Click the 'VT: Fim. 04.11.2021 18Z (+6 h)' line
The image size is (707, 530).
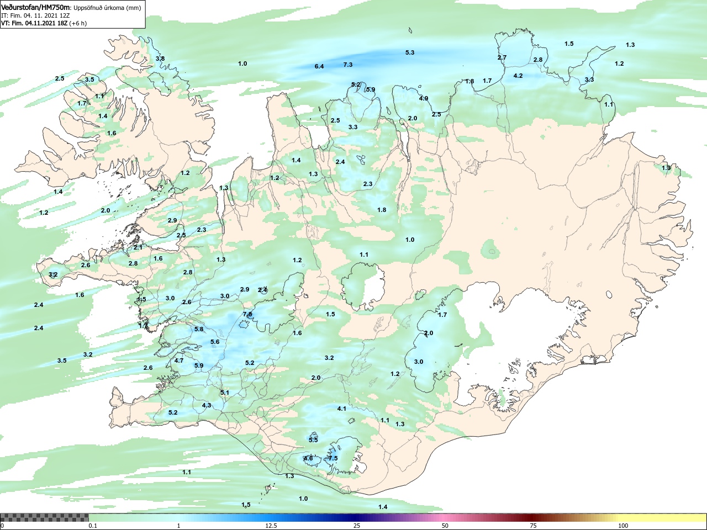tap(44, 23)
